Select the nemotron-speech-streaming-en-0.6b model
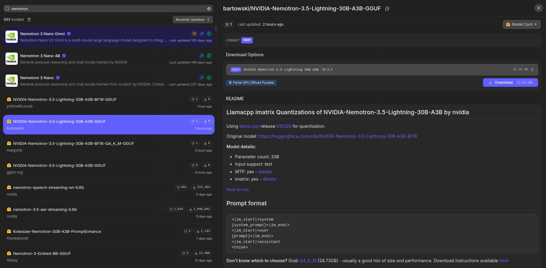546x268 pixels. pos(109,191)
